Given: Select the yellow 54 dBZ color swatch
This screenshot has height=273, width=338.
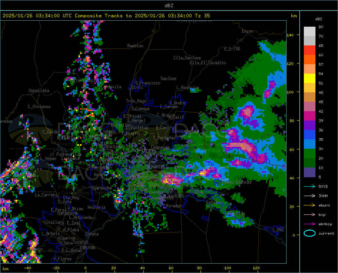Looking at the screenshot, I should click(x=309, y=78).
